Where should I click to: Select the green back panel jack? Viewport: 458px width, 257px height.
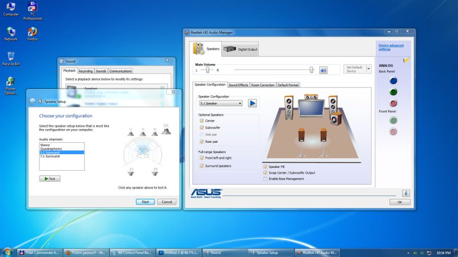coord(393,92)
